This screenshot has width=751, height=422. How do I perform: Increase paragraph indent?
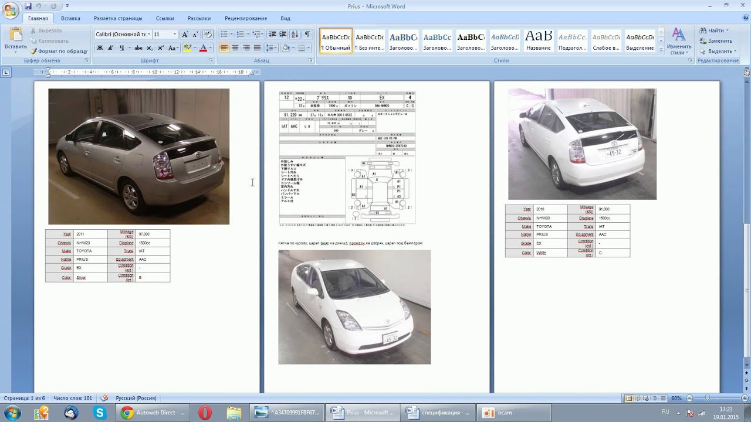tap(283, 35)
